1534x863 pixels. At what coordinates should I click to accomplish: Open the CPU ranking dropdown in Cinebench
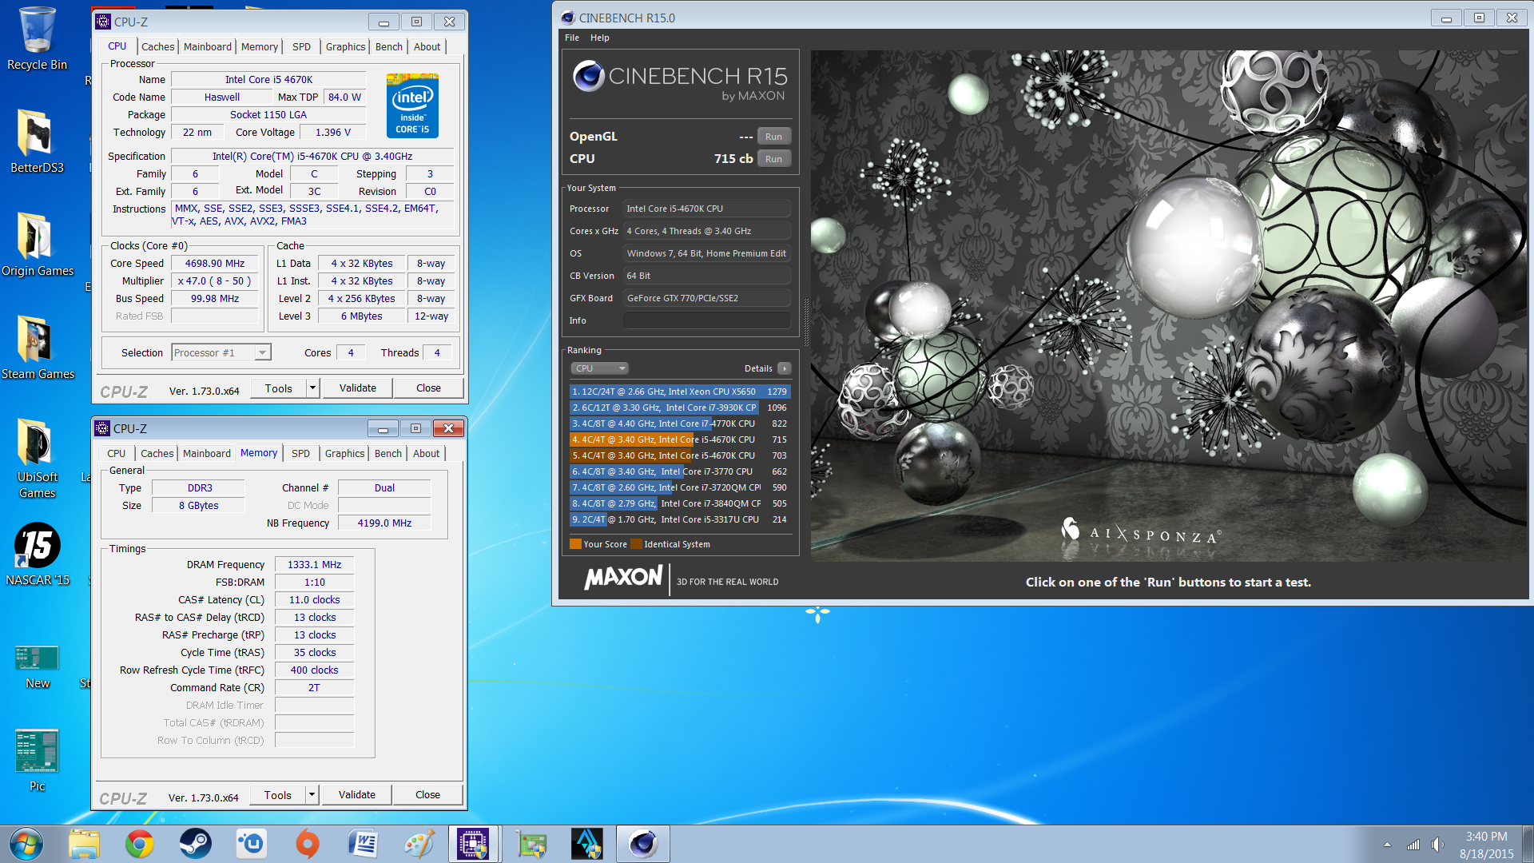point(599,368)
